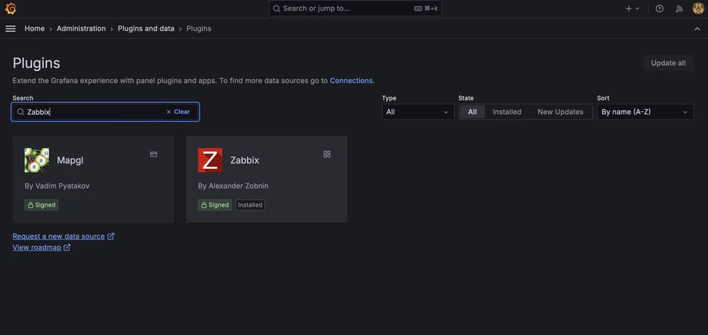Click the Mapgl plugin logo
This screenshot has width=708, height=335.
(37, 160)
